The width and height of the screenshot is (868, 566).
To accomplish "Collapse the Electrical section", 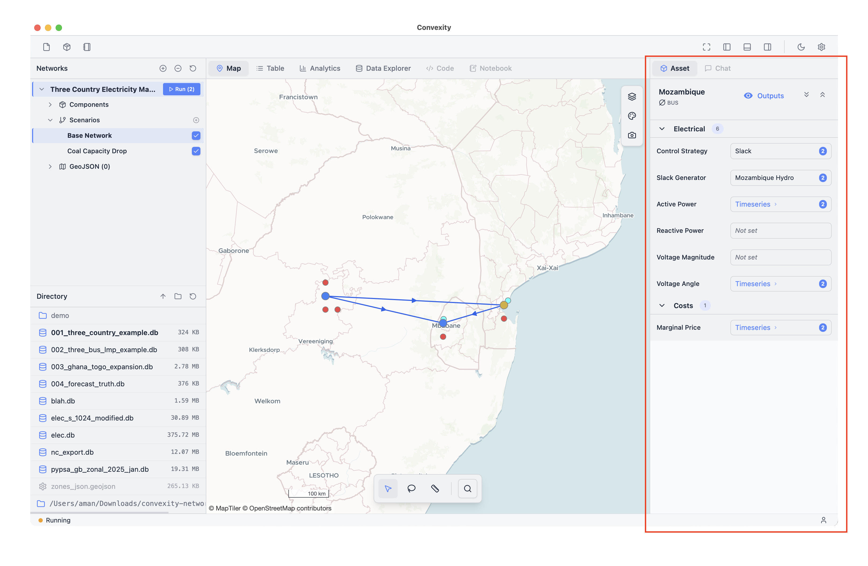I will click(x=662, y=128).
